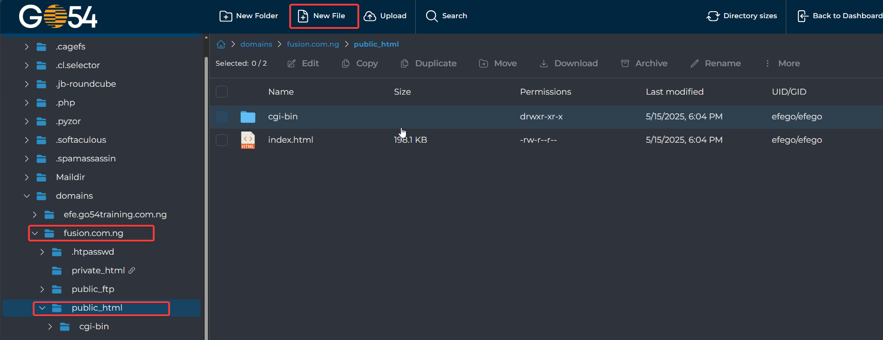Collapse the domains folder tree
The width and height of the screenshot is (883, 340).
27,196
